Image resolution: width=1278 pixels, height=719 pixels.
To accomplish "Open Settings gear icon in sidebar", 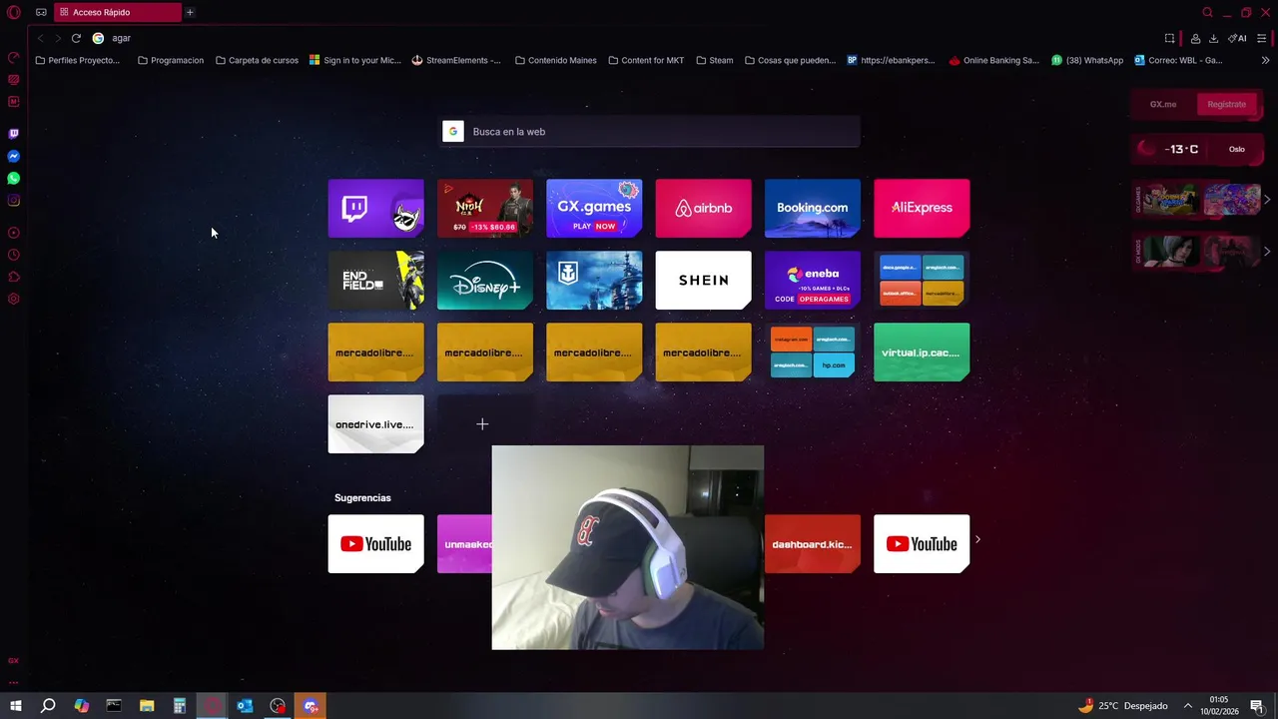I will coord(14,299).
